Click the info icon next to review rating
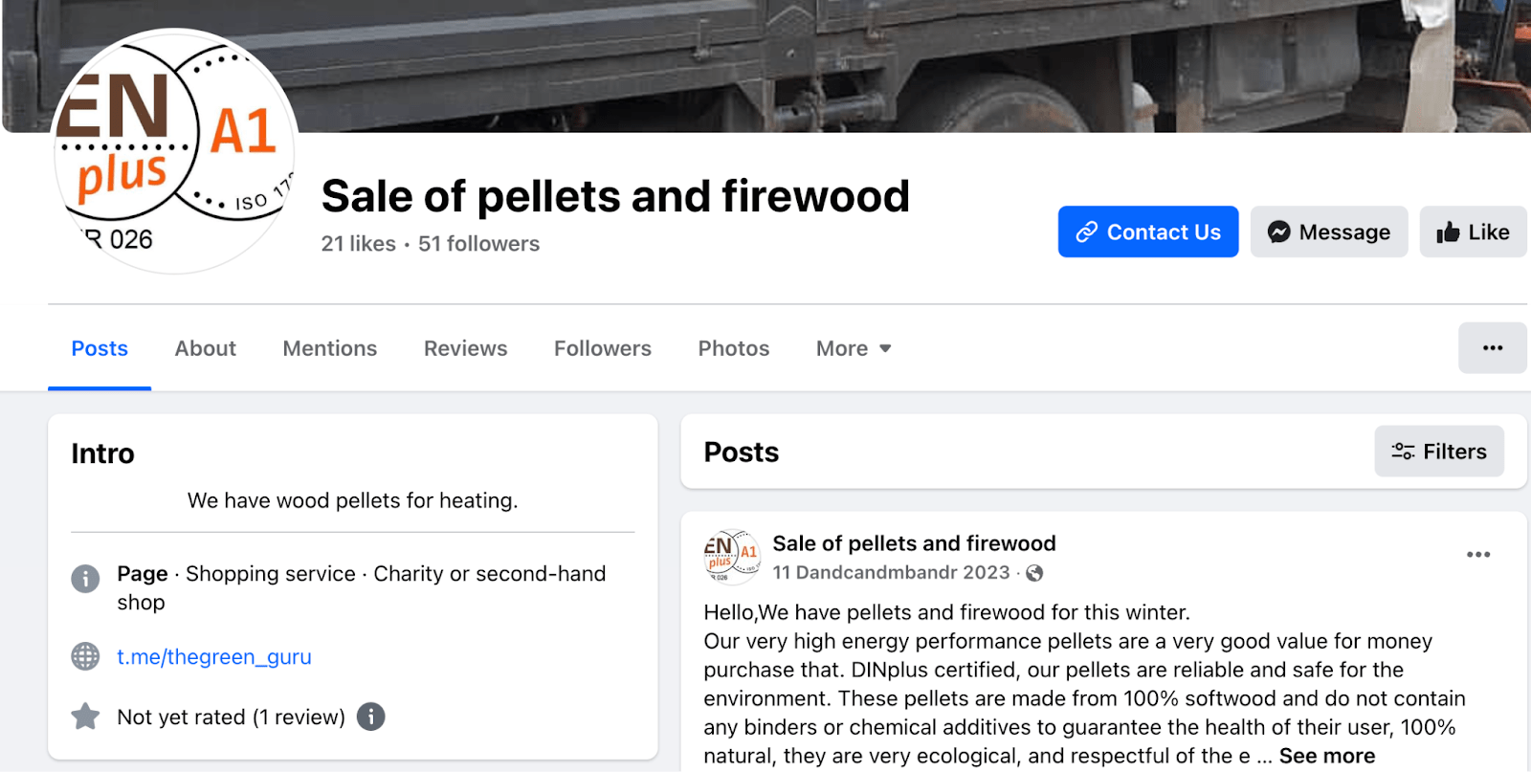Image resolution: width=1531 pixels, height=772 pixels. coord(371,717)
